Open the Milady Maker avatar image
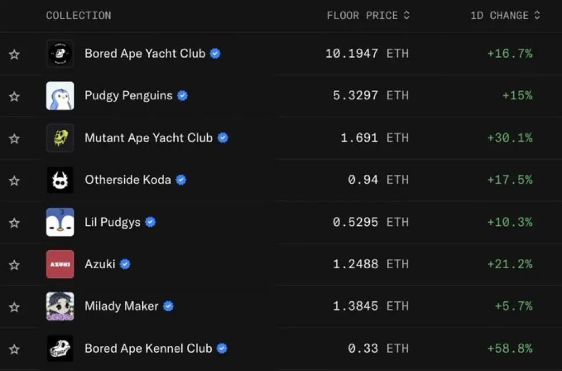562x371 pixels. [x=60, y=306]
